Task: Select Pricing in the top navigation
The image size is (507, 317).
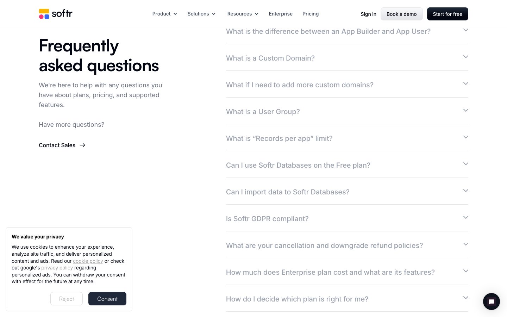Action: tap(311, 14)
